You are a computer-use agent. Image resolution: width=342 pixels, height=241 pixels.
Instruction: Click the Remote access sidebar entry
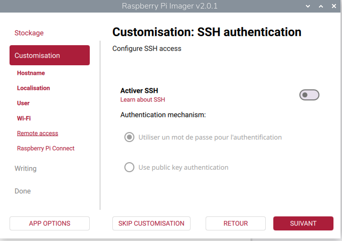pyautogui.click(x=38, y=134)
